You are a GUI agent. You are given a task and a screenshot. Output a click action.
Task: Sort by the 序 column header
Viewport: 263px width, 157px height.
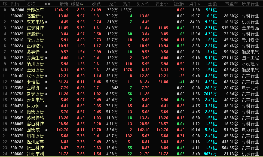click(x=5, y=4)
